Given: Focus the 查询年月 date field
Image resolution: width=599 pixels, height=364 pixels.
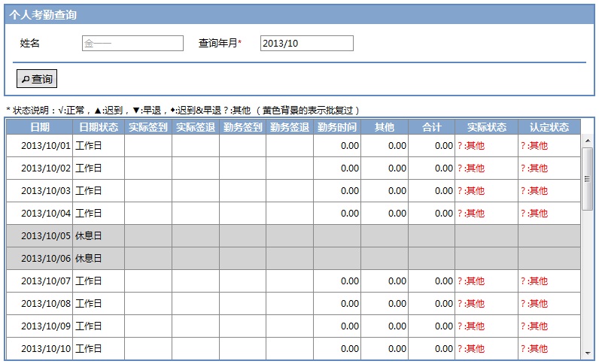Looking at the screenshot, I should coord(306,44).
